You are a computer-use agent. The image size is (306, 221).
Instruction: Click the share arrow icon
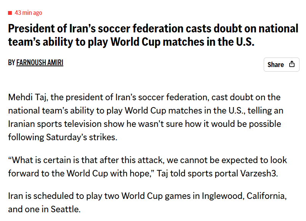click(x=292, y=64)
